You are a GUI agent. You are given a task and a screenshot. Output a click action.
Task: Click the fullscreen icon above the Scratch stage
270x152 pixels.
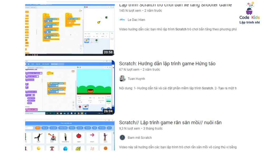point(110,67)
